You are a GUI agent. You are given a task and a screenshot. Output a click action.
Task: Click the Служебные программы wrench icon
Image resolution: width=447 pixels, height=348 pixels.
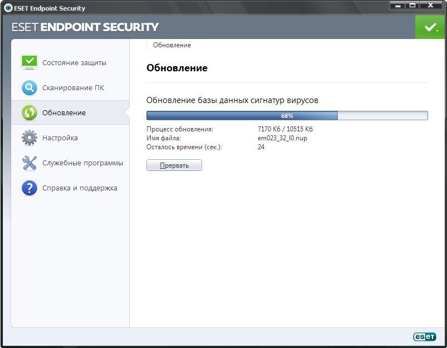pos(29,163)
